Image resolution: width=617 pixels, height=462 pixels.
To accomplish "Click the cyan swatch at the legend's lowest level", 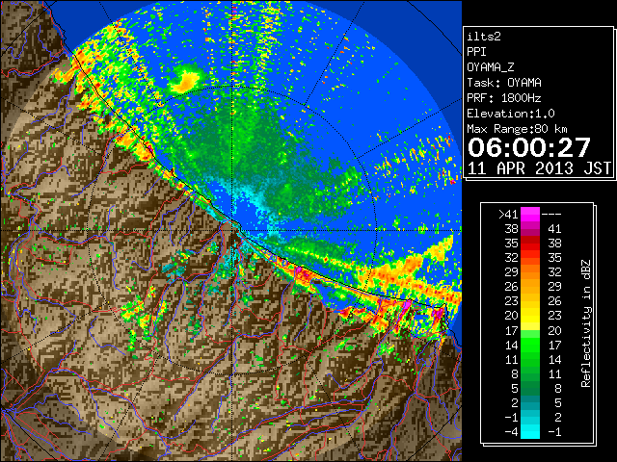I will point(530,431).
